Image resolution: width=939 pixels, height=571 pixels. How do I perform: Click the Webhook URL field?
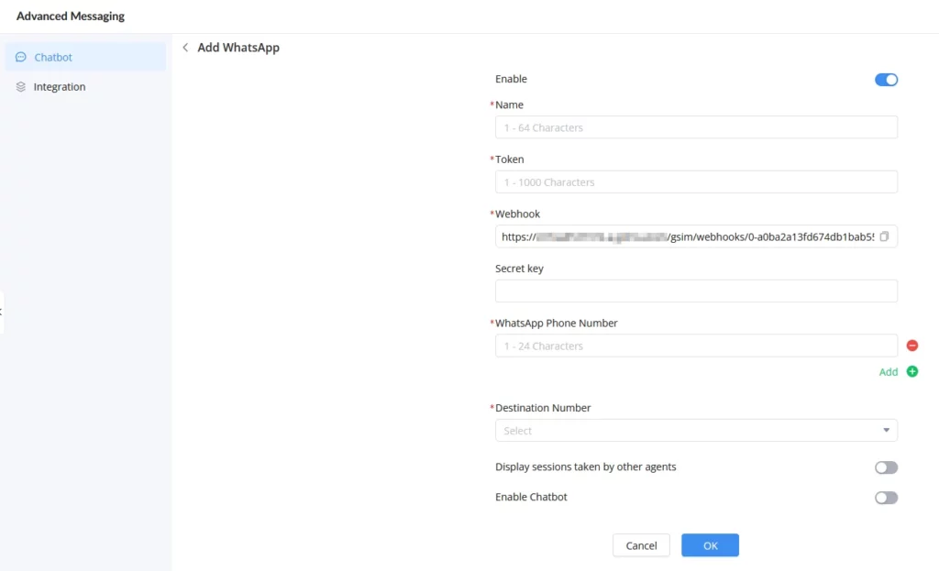696,236
